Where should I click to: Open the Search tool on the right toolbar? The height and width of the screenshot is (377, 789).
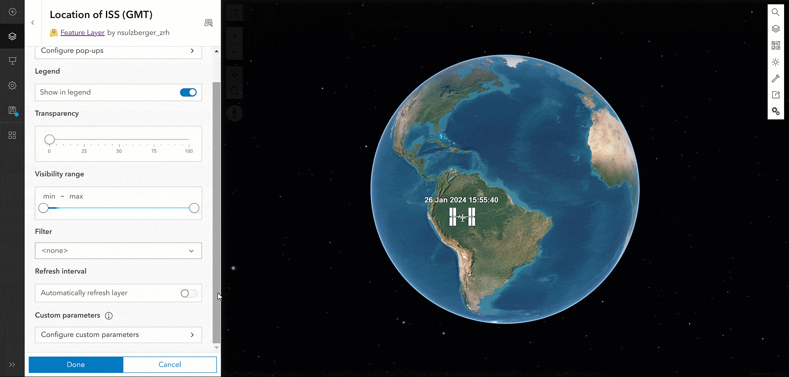click(x=776, y=12)
